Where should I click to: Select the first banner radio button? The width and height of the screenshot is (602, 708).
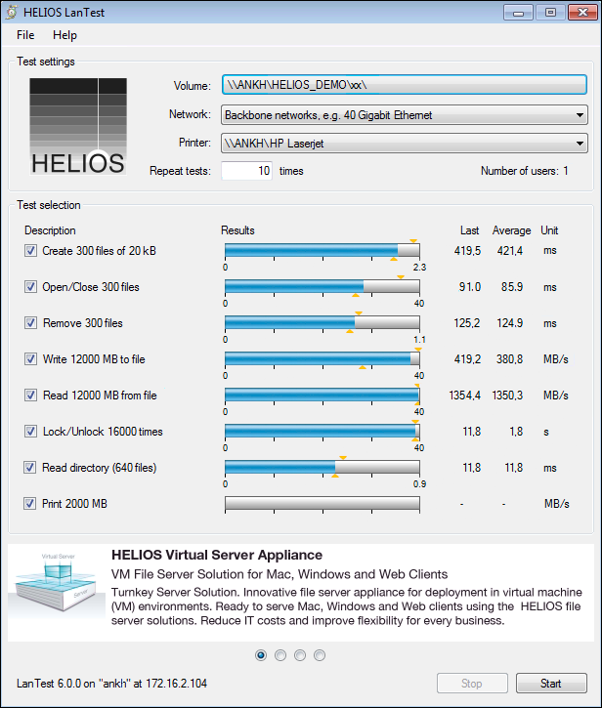click(x=261, y=655)
